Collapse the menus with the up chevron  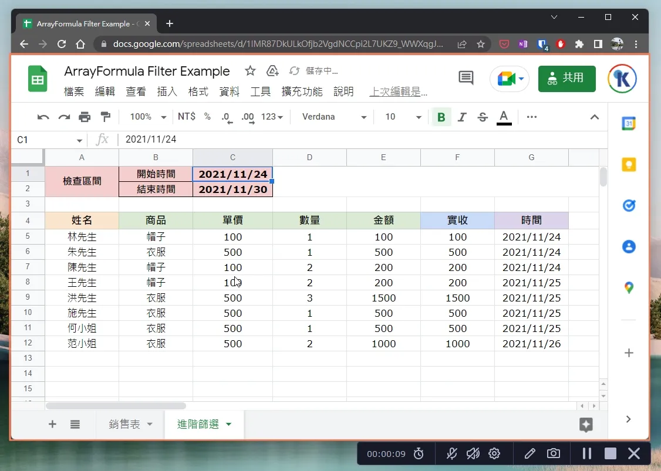[x=595, y=117]
